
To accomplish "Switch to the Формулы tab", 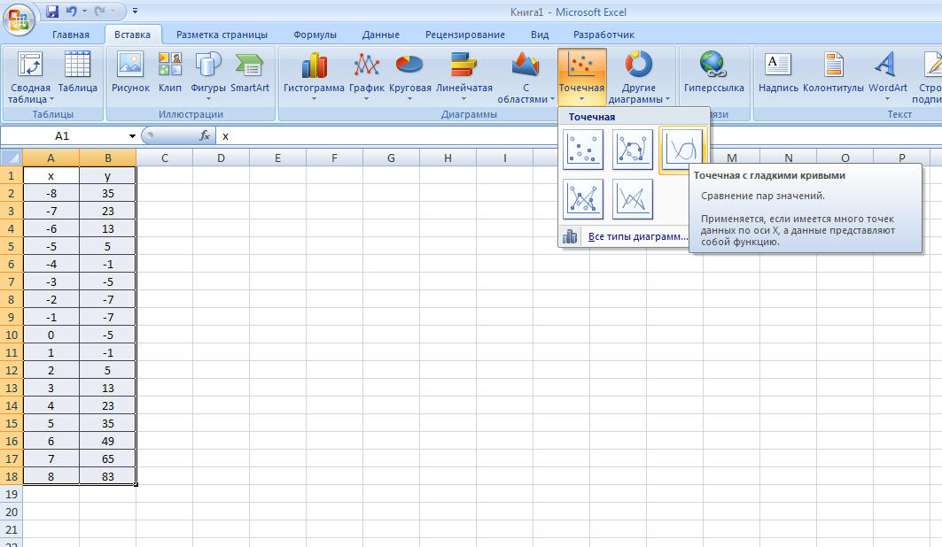I will coord(315,35).
